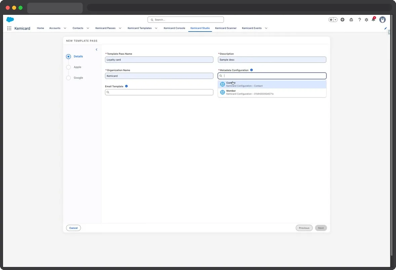Click the Member configuration option icon

click(x=222, y=92)
